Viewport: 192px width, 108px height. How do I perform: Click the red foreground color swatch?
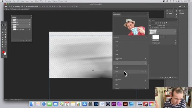[x=3, y=52]
